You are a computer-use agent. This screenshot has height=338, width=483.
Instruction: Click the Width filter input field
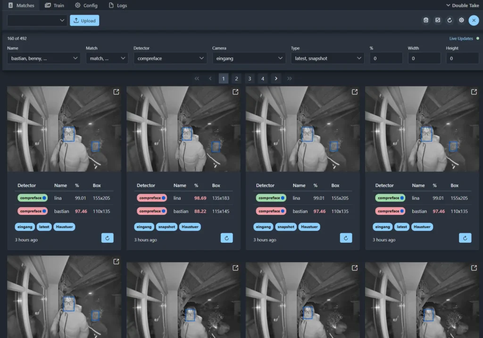click(424, 58)
